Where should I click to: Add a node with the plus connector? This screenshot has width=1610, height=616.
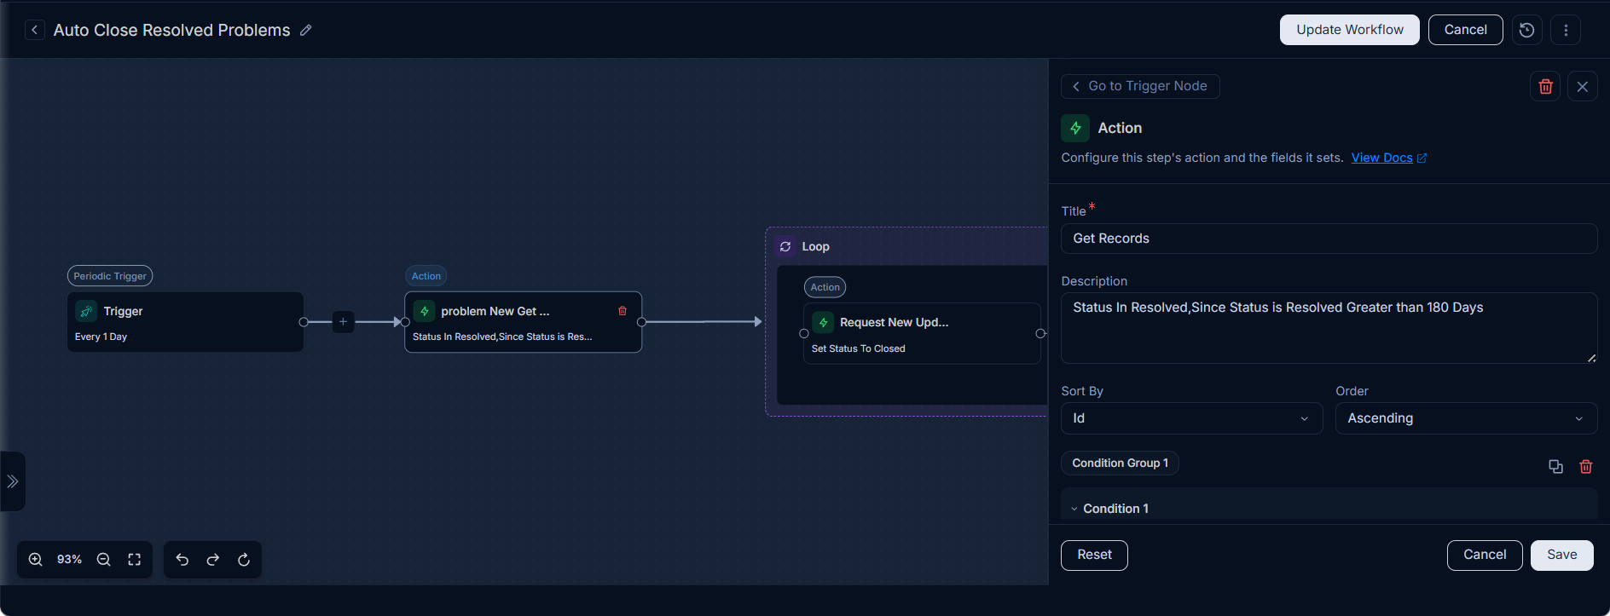[x=343, y=322]
